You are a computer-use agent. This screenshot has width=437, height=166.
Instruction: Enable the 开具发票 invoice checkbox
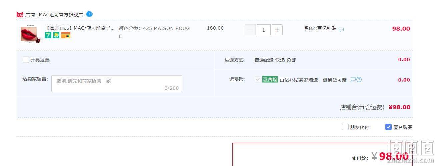[26, 60]
